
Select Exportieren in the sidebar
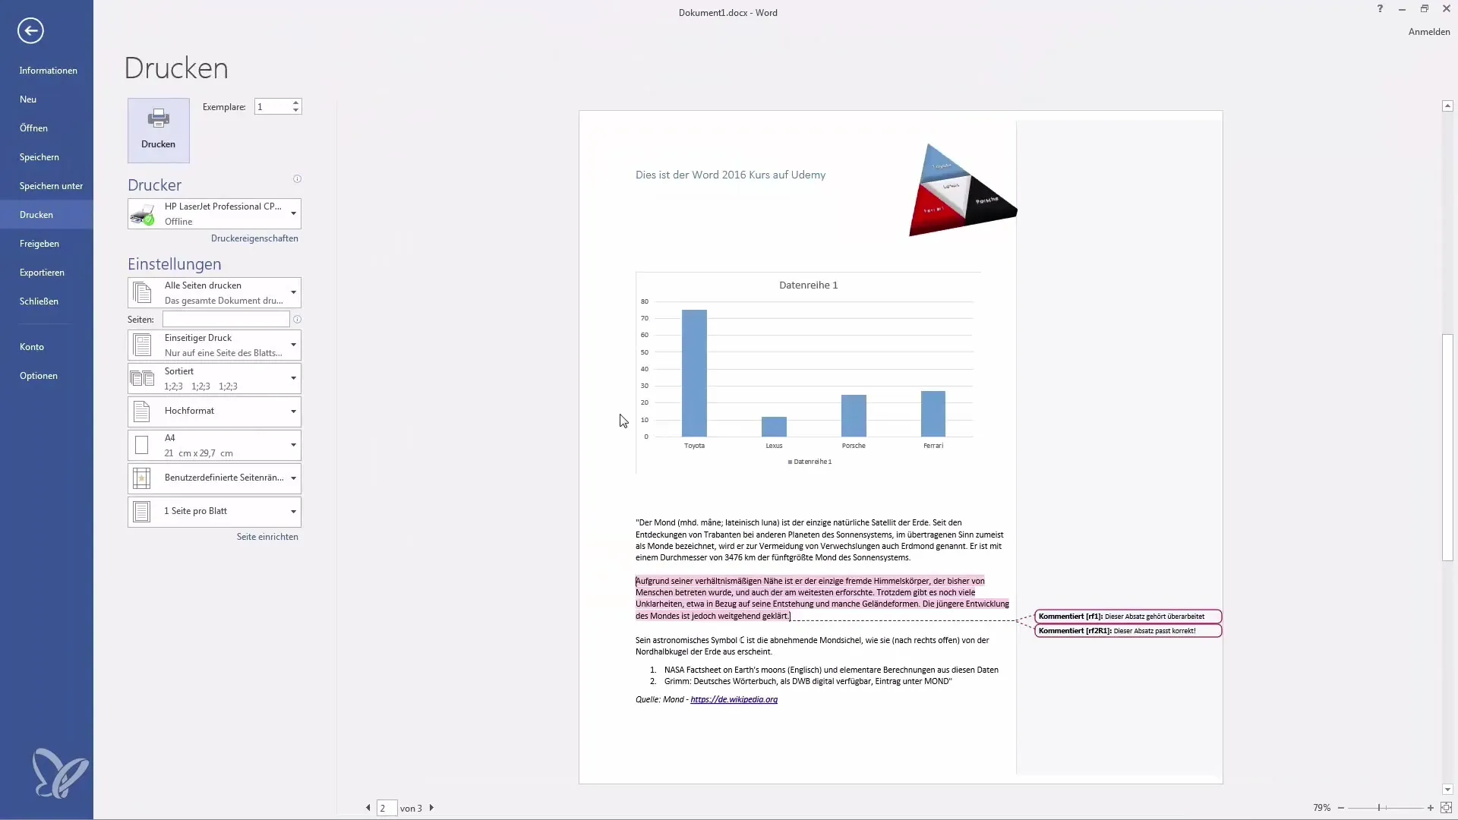coord(47,273)
